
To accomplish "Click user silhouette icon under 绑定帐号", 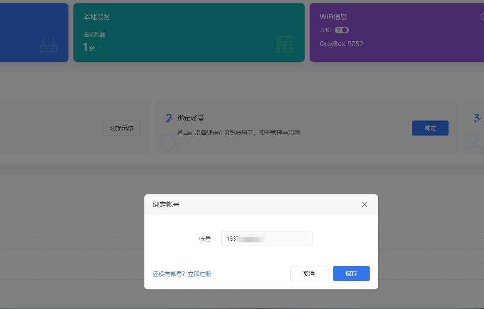I will pyautogui.click(x=168, y=144).
